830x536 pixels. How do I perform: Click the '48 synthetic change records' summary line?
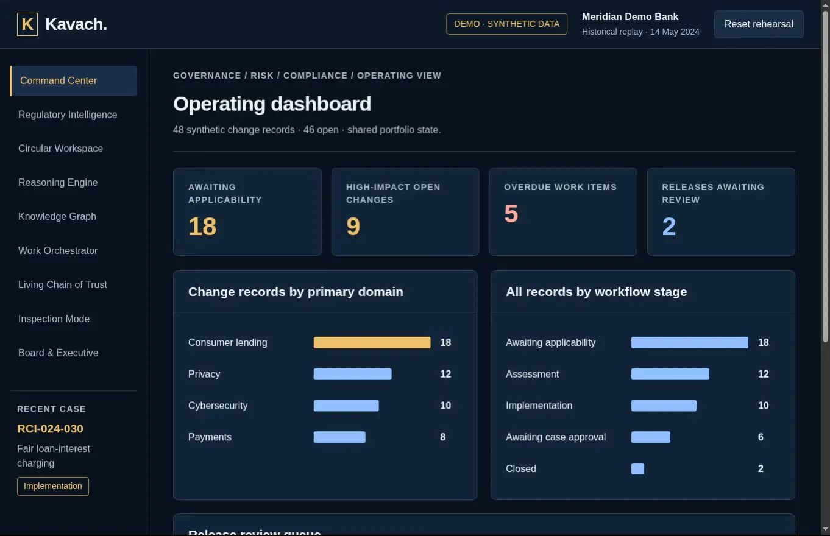pyautogui.click(x=307, y=130)
